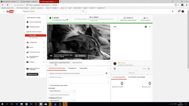Open the YouTube hamburger guide menu
This screenshot has height=106, width=189.
click(x=4, y=11)
